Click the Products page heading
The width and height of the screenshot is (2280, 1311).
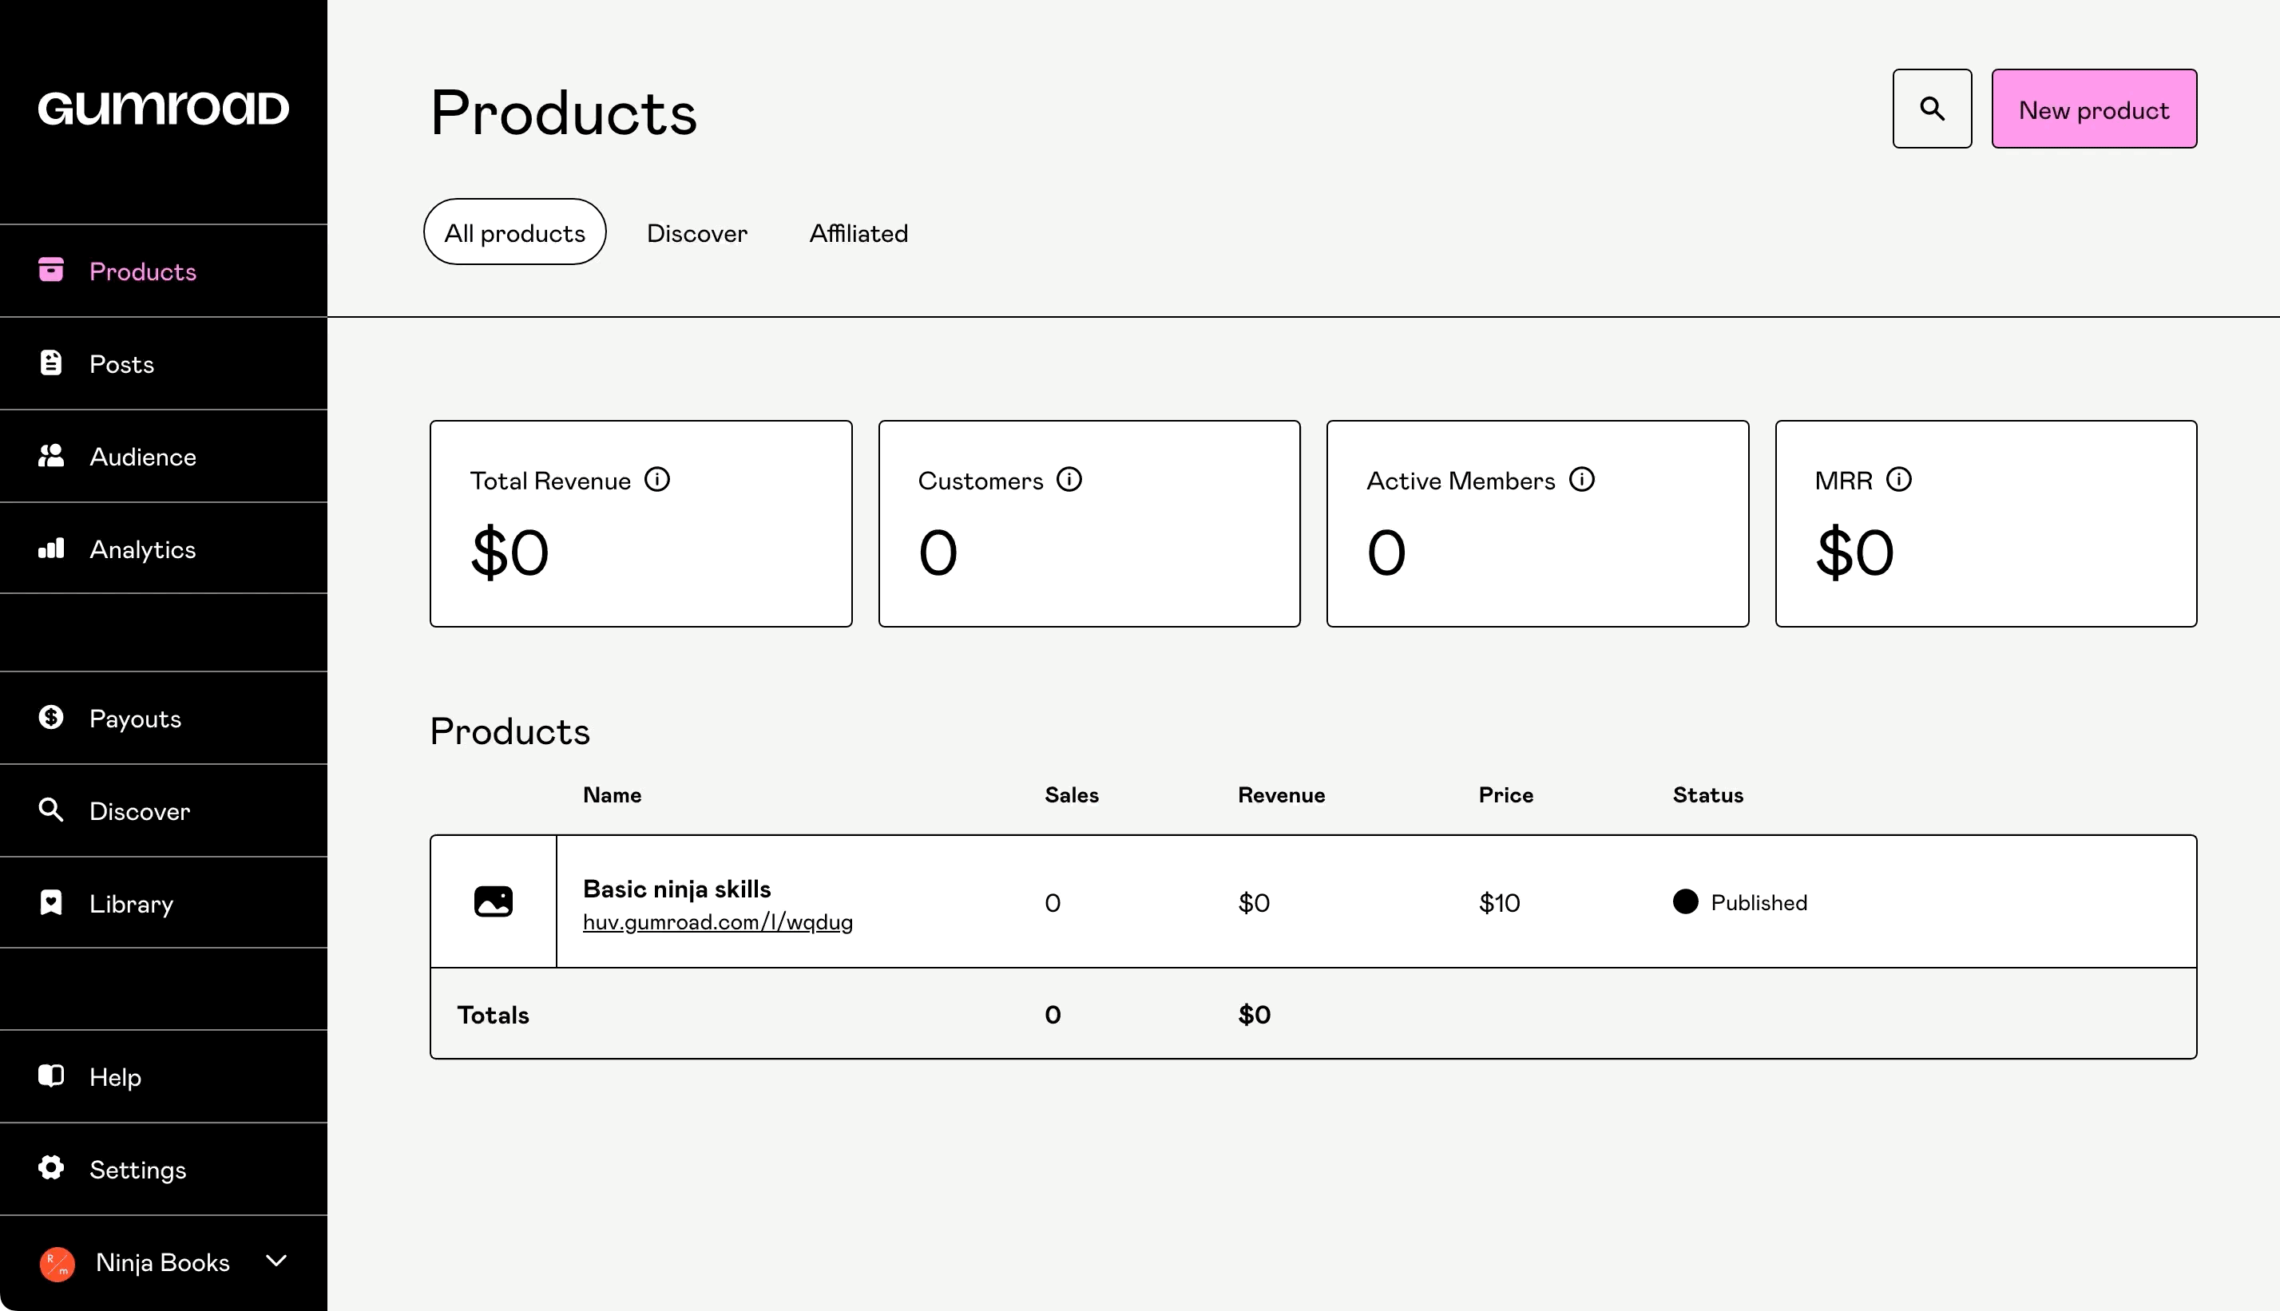[564, 113]
